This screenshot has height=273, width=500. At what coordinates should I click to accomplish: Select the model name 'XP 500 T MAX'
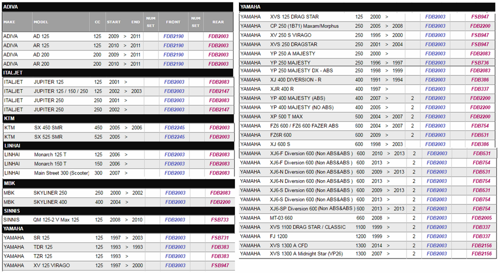pos(286,116)
